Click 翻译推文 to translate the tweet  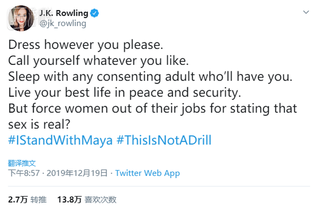pyautogui.click(x=22, y=163)
